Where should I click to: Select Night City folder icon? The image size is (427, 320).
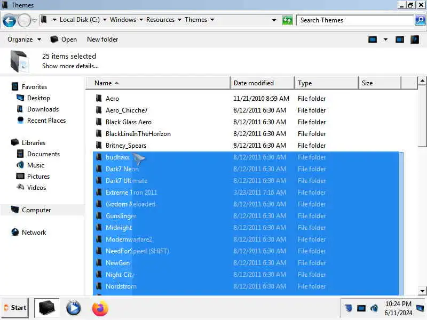tap(99, 274)
